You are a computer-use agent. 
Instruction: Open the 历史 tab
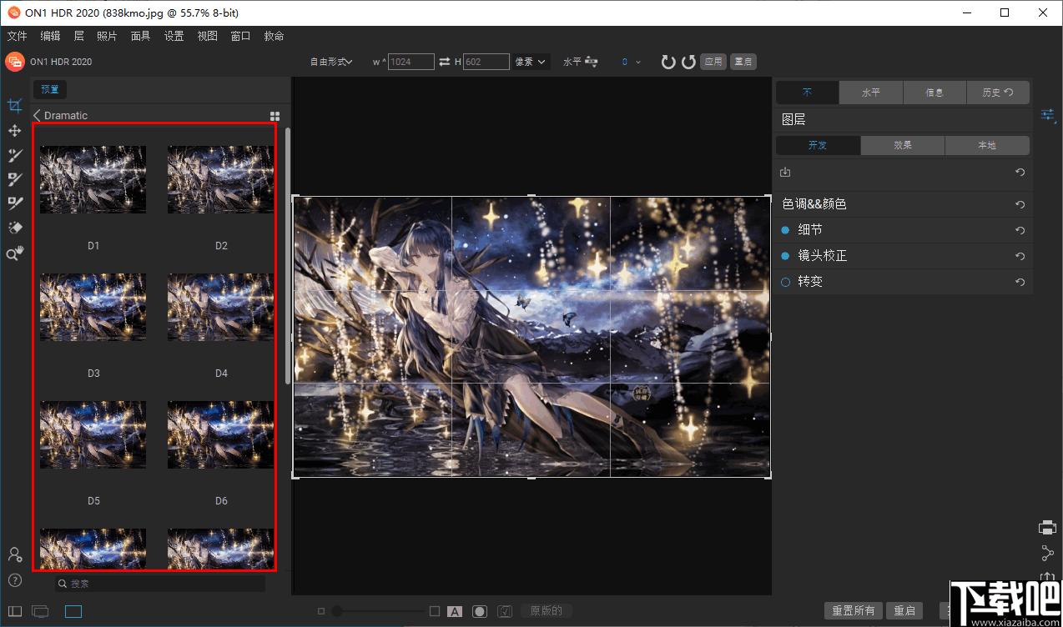pyautogui.click(x=998, y=93)
